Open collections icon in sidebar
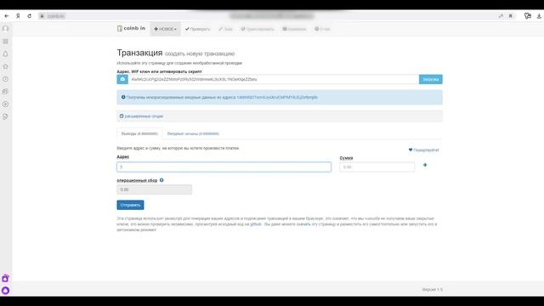The width and height of the screenshot is (544, 306). tap(6, 92)
